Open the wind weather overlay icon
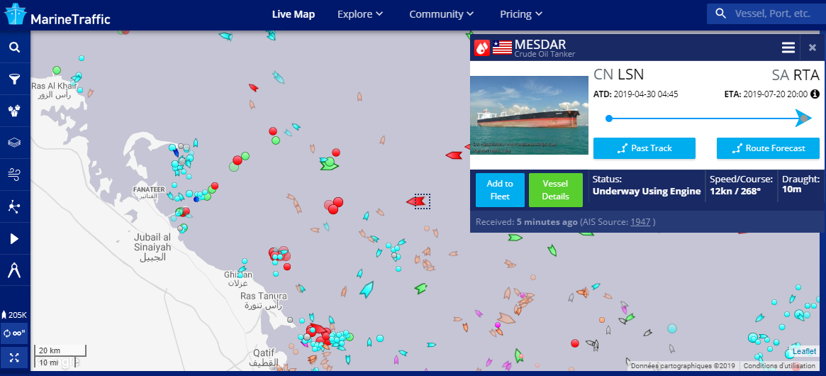The height and width of the screenshot is (376, 826). click(14, 174)
